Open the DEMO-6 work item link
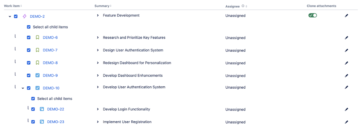This screenshot has height=129, width=361. (50, 38)
